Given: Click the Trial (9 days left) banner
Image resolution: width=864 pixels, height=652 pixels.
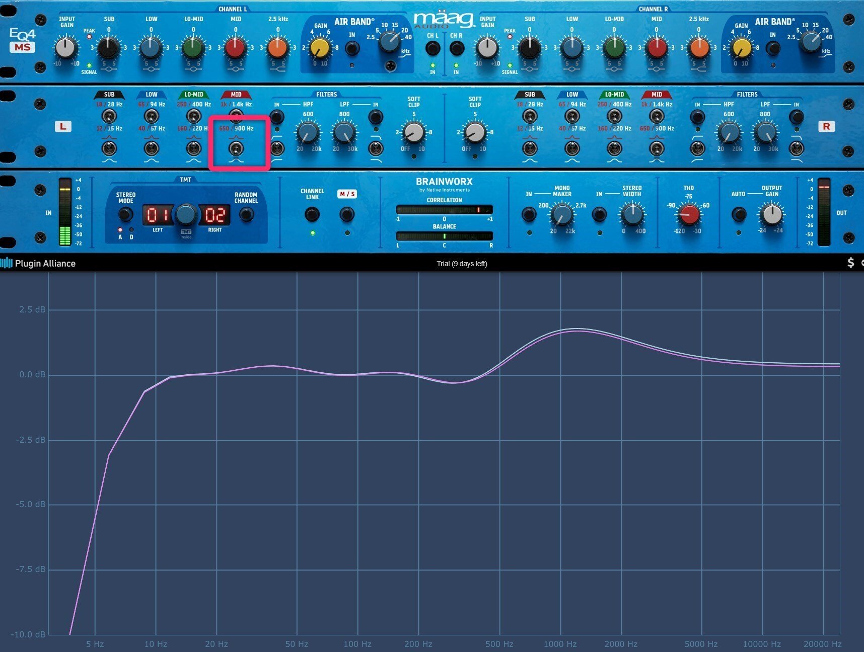Looking at the screenshot, I should (x=462, y=263).
